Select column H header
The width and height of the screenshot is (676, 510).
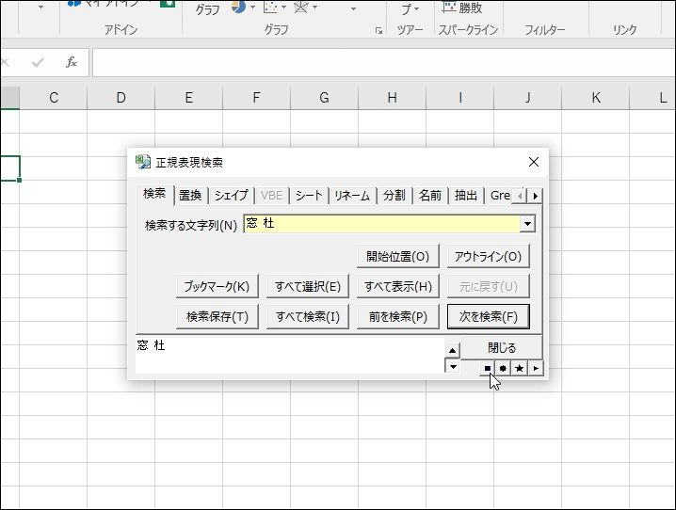[x=392, y=98]
